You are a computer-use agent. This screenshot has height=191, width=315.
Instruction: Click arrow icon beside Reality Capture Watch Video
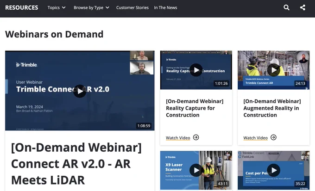196,137
